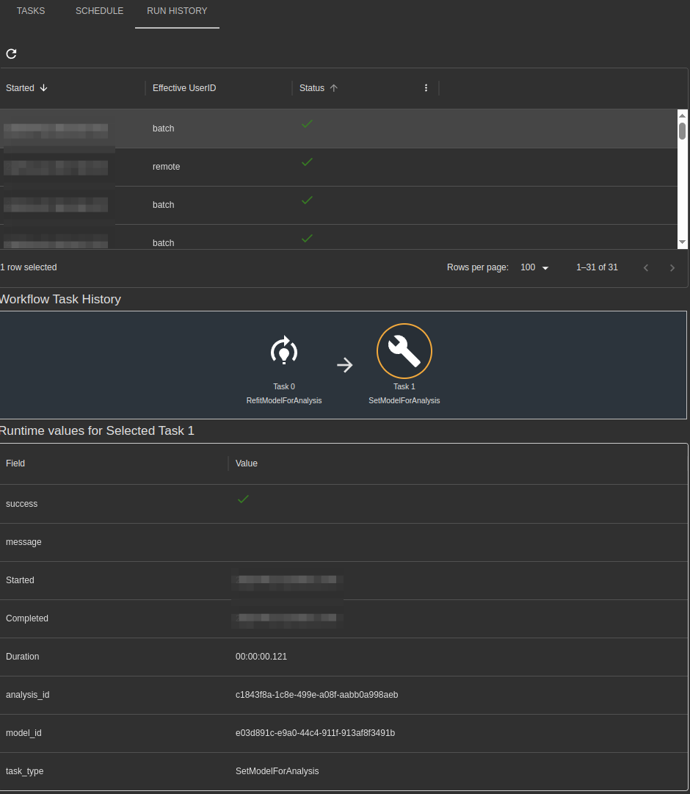Click the run table scrollbar thumb

[x=683, y=131]
